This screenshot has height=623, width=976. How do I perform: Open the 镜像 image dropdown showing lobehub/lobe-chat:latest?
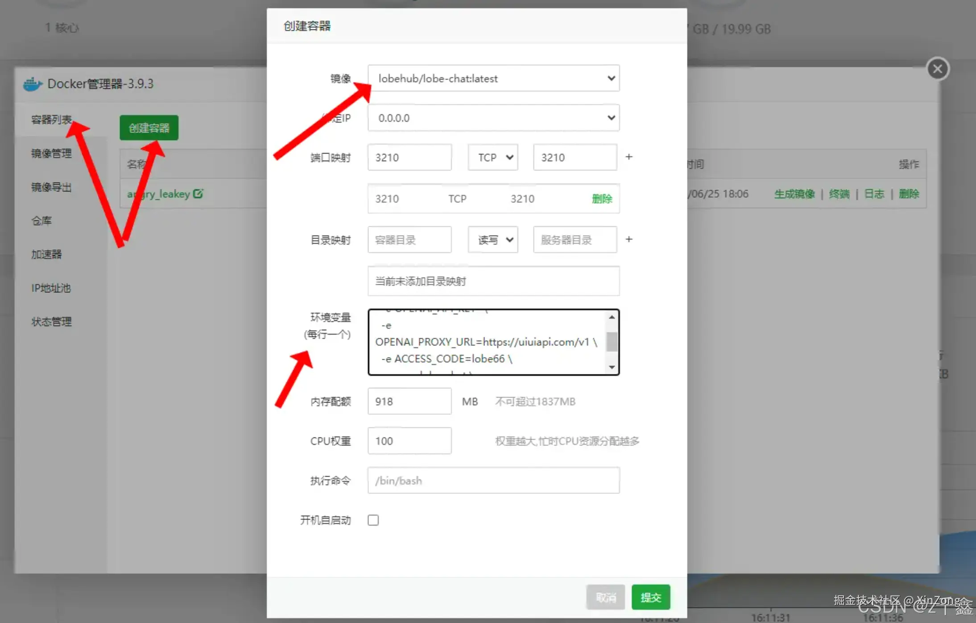[x=611, y=78]
